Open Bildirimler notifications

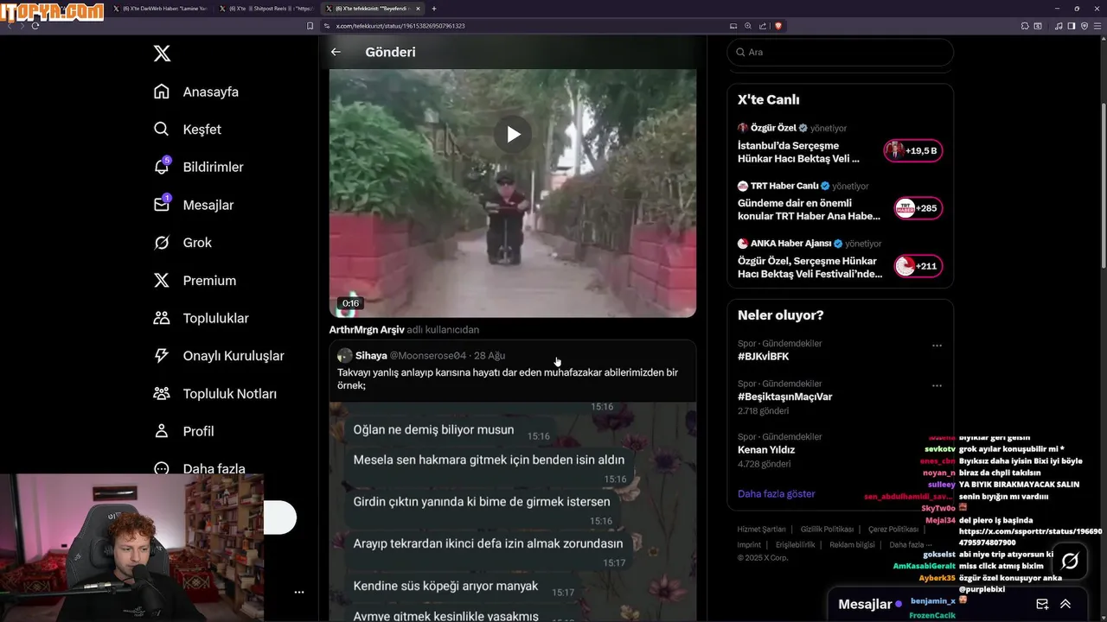point(198,167)
